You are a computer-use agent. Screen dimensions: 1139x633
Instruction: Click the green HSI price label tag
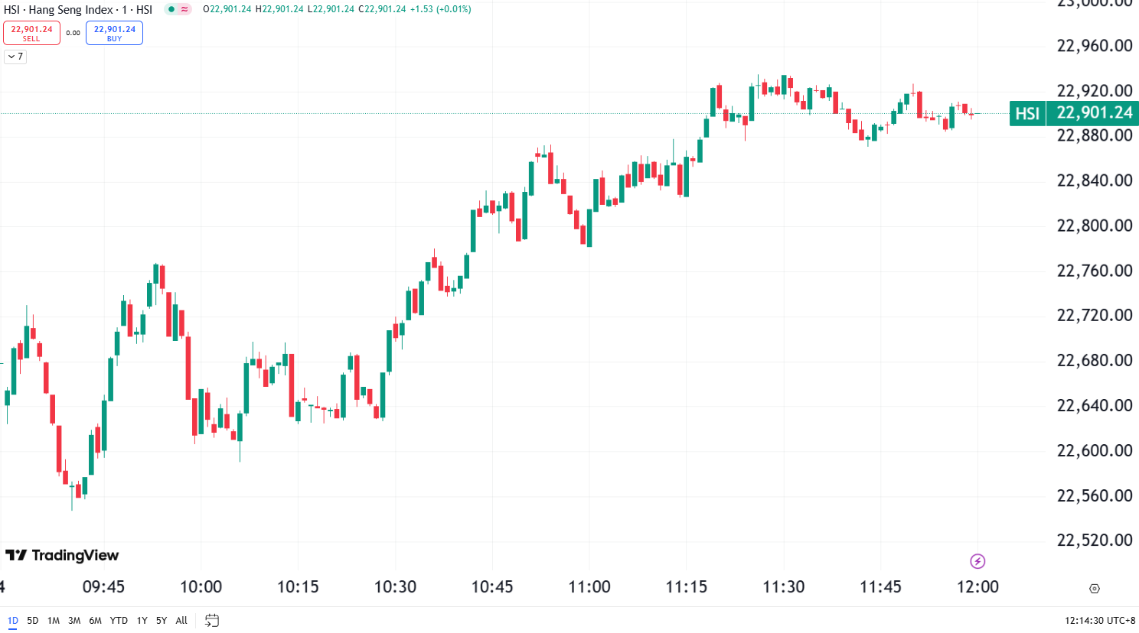(x=1027, y=113)
